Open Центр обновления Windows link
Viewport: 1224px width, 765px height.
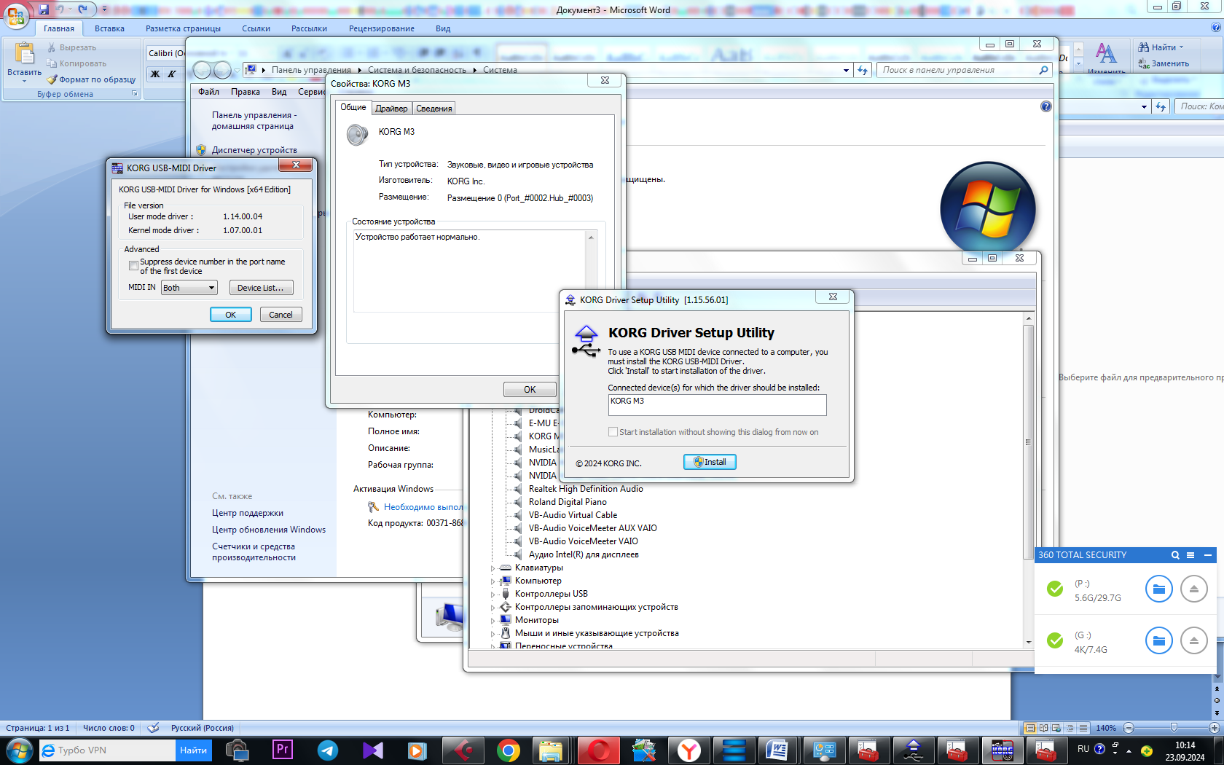[269, 530]
